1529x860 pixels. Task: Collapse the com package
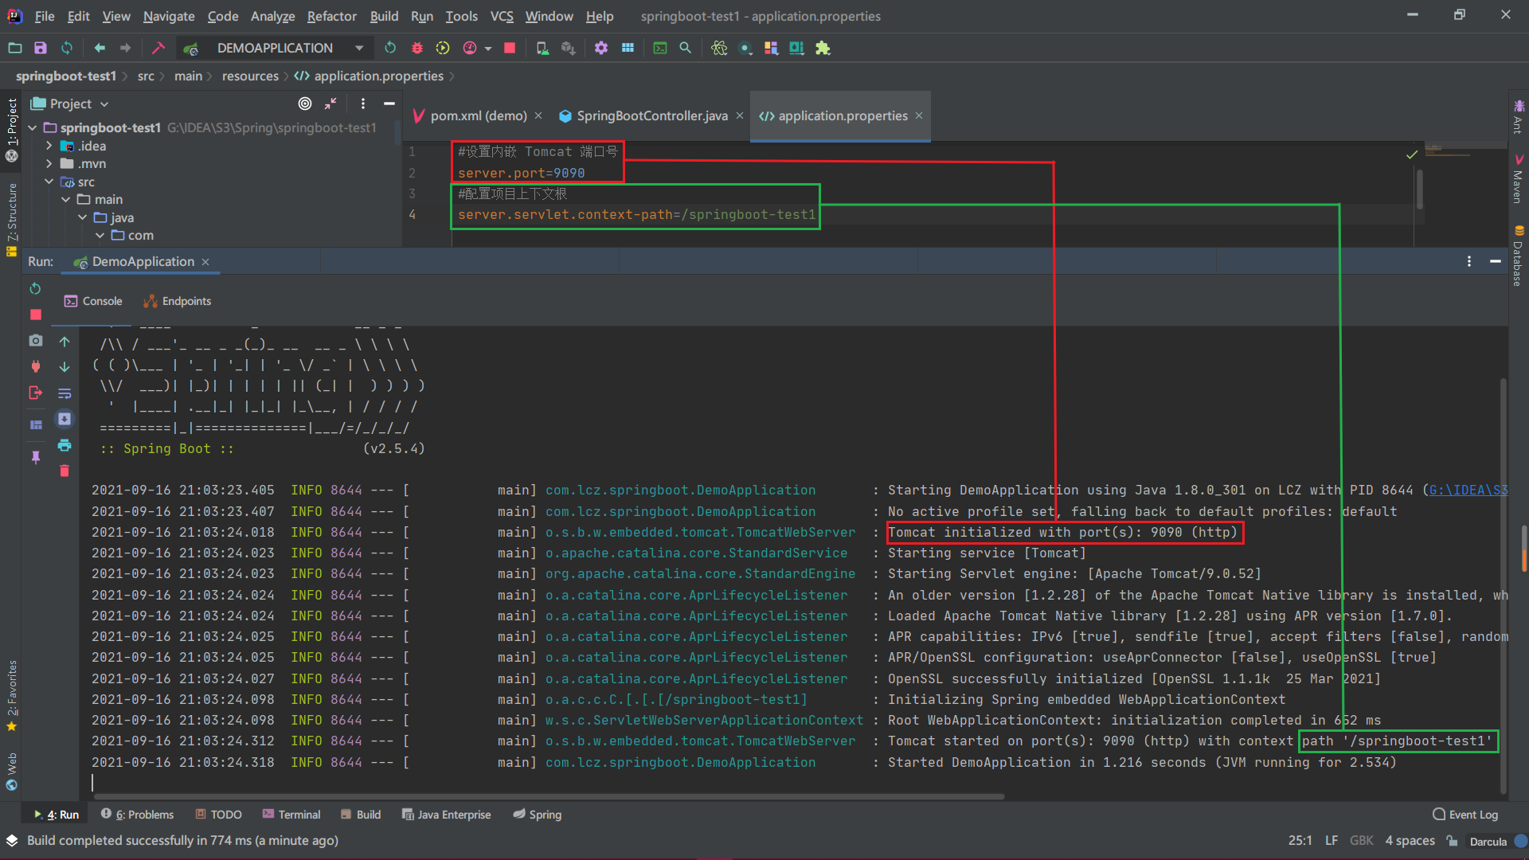click(x=100, y=235)
